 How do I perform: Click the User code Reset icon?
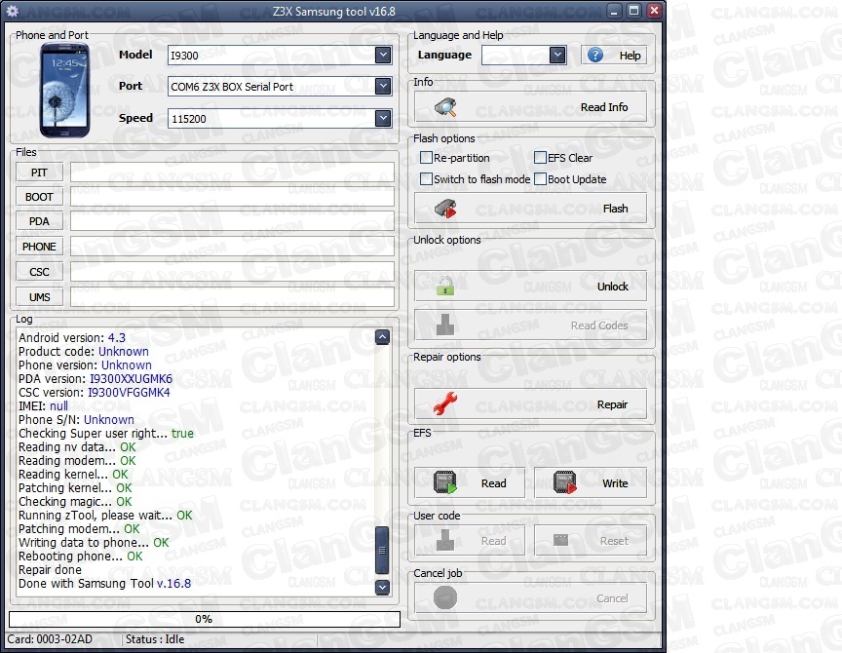[560, 540]
